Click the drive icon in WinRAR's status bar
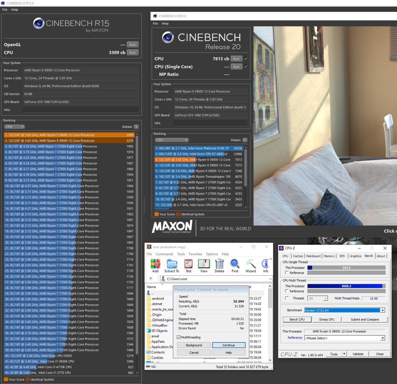Image resolution: width=397 pixels, height=384 pixels. point(148,367)
